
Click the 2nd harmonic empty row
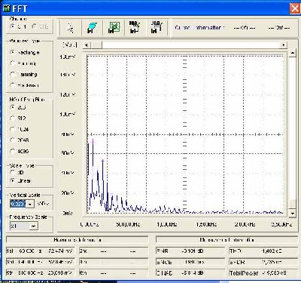point(114,251)
